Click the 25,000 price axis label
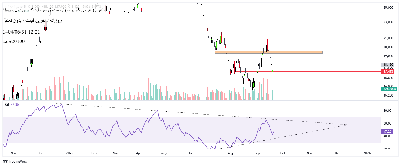Image resolution: width=401 pixels, height=166 pixels. [388, 8]
